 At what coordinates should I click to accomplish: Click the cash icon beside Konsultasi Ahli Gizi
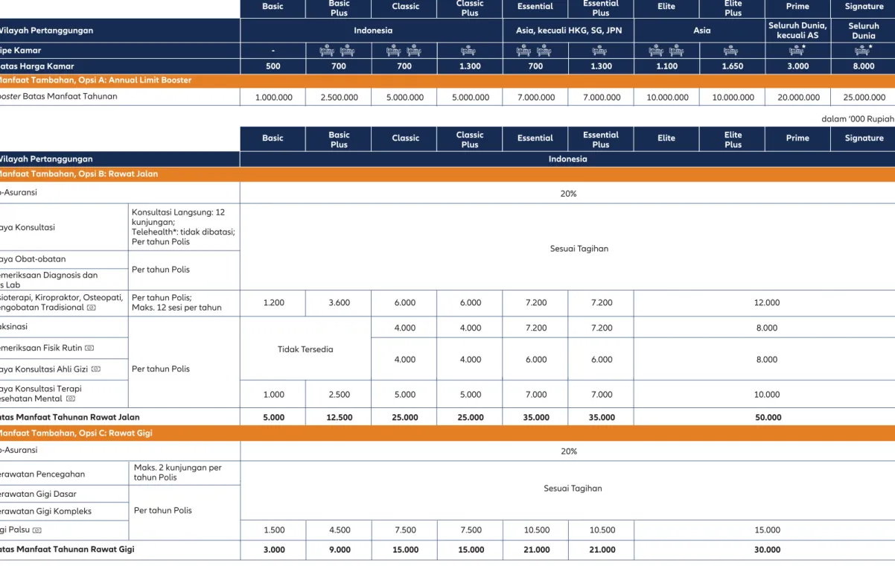[96, 369]
